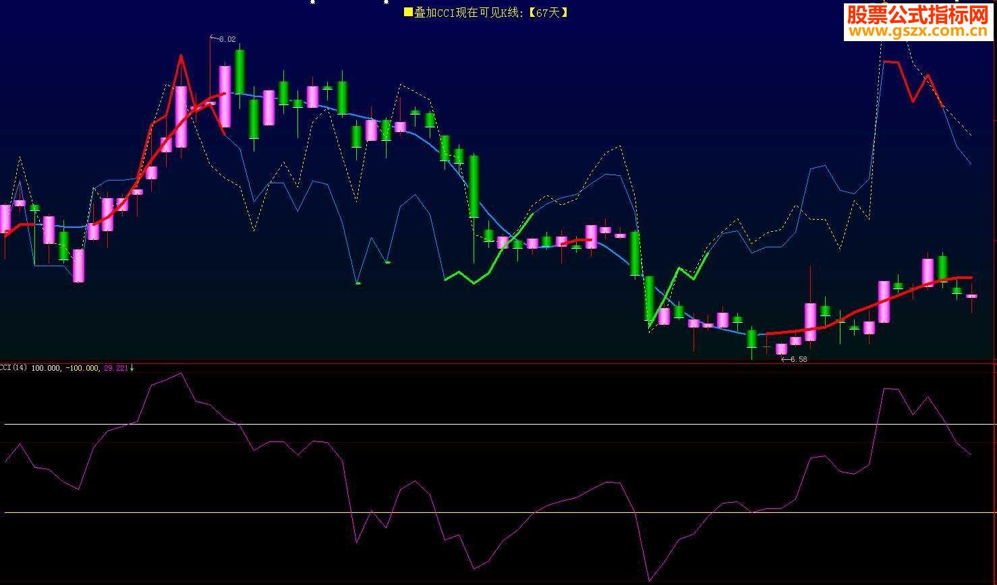
Task: Click the green down arrow beside 29.221
Action: tap(132, 368)
